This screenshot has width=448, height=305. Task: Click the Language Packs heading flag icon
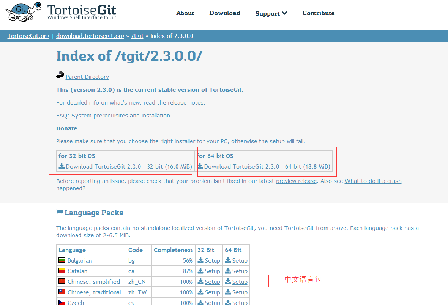[x=60, y=212]
